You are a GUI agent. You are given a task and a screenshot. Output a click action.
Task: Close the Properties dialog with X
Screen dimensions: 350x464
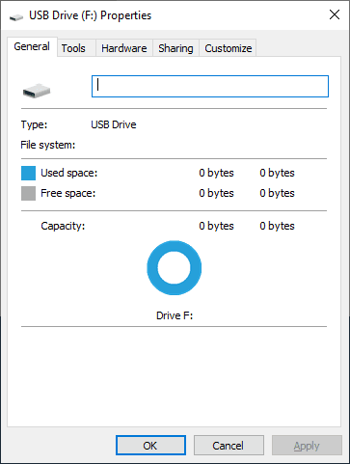tap(335, 14)
